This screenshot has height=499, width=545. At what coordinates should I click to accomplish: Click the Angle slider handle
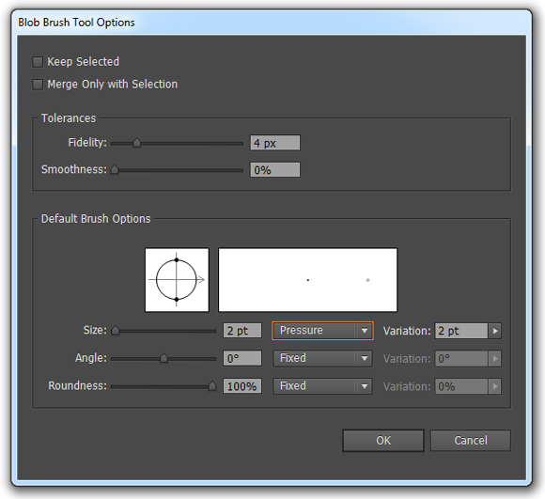tap(163, 358)
